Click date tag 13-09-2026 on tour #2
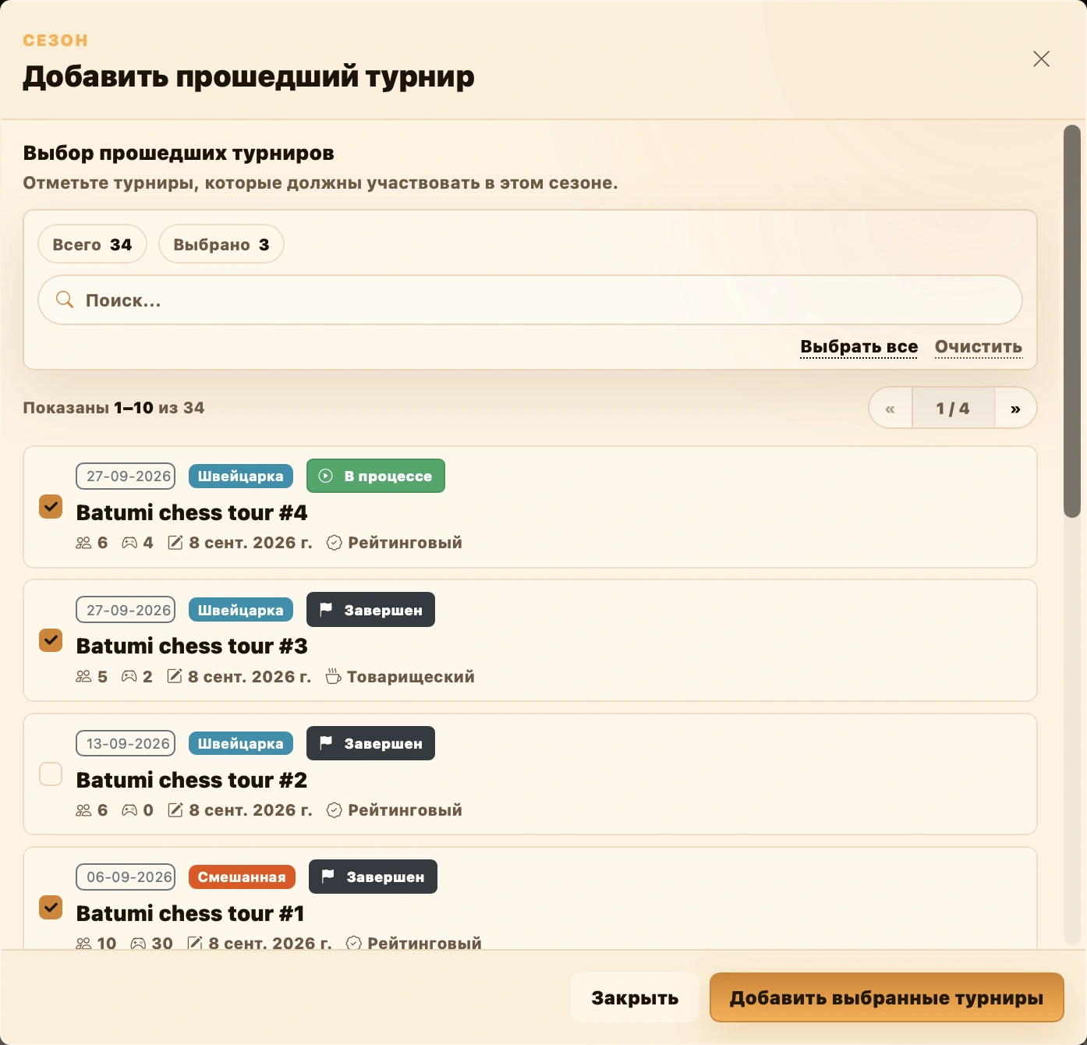This screenshot has height=1045, width=1087. 126,743
